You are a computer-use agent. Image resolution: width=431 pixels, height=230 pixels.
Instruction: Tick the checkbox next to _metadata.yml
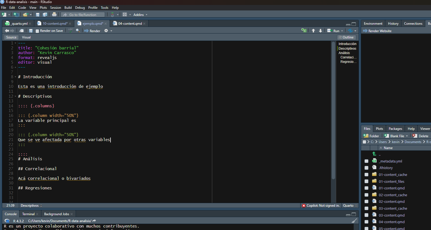[366, 161]
